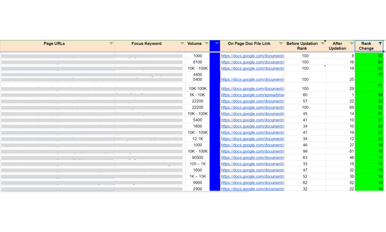The height and width of the screenshot is (232, 386).
Task: Select the Before Updation Rank cell 60
Action: (305, 95)
